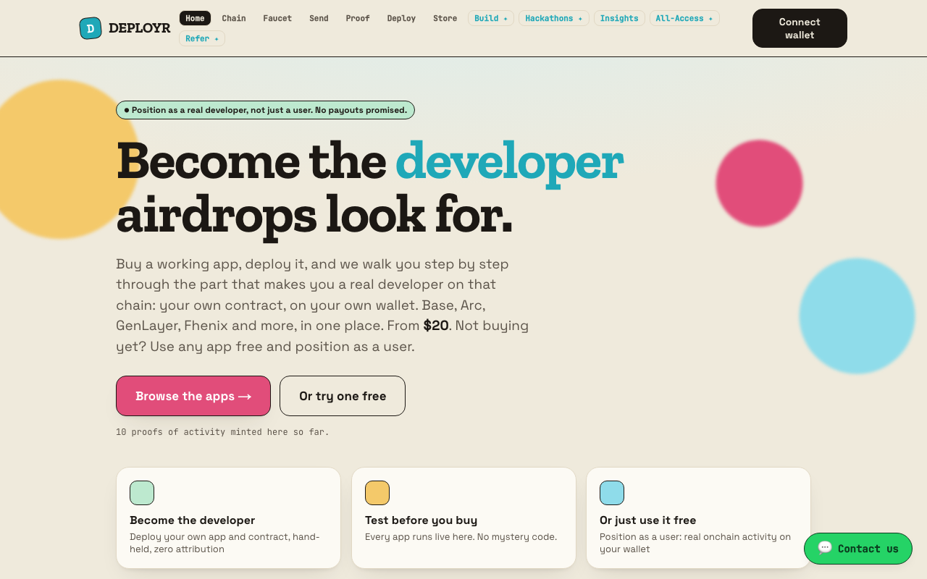Viewport: 927px width, 579px height.
Task: Click 'Position as a user: real onchain' description
Action: (695, 543)
